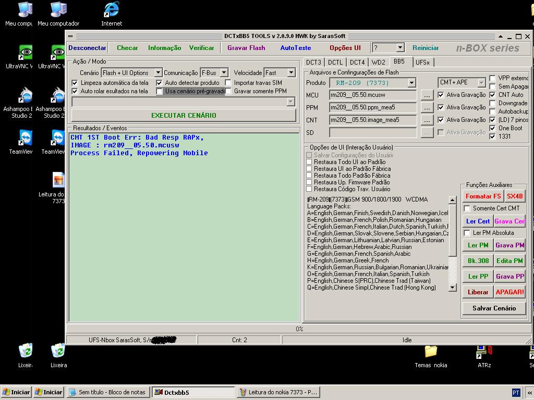
Task: Click the MCU file path field
Action: 372,95
